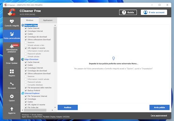Click the Avvia pulizia button
Viewport: 174px width, 121px height.
coord(159,107)
